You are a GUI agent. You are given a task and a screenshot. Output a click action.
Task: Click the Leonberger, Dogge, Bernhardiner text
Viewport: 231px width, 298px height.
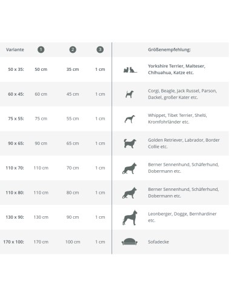[182, 217]
